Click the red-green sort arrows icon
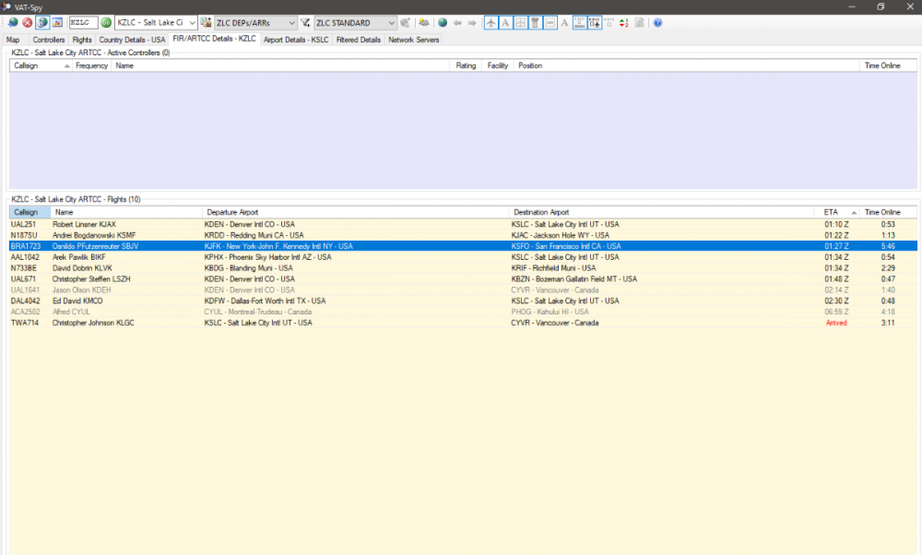 click(x=624, y=22)
